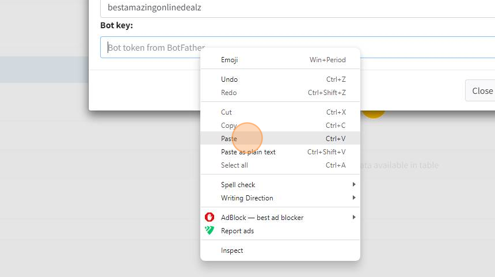Click the Redo menu entry
This screenshot has height=277, width=495.
click(x=280, y=93)
